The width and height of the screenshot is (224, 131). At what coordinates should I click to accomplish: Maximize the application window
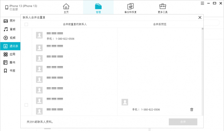[214, 3]
